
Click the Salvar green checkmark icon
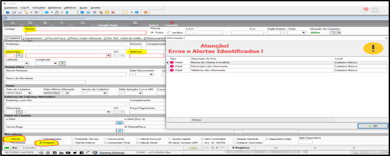point(154,22)
